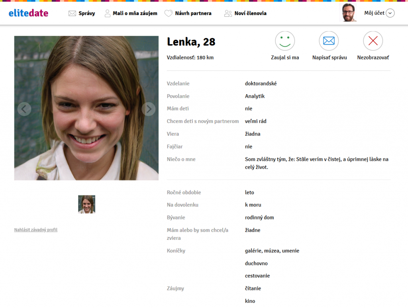Open the Noví členovia menu item
The image size is (408, 308).
pyautogui.click(x=250, y=13)
